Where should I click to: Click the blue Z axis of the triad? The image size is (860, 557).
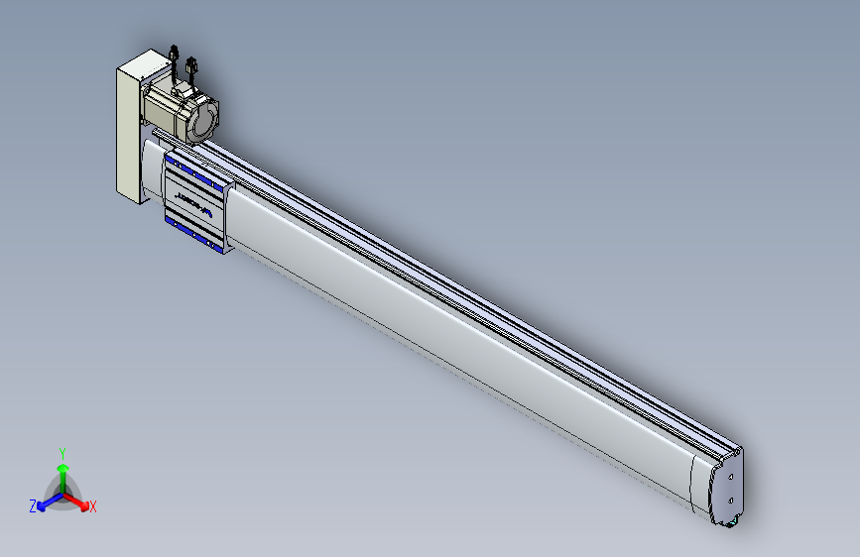pyautogui.click(x=51, y=502)
